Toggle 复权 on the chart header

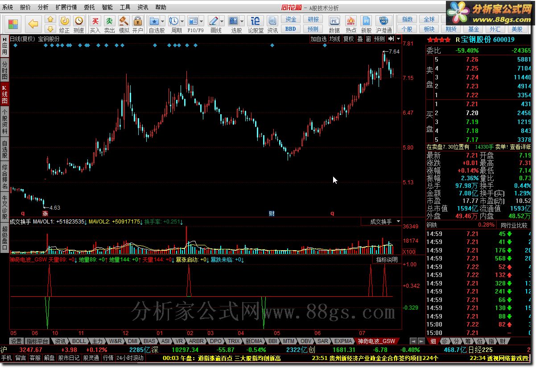pos(348,39)
